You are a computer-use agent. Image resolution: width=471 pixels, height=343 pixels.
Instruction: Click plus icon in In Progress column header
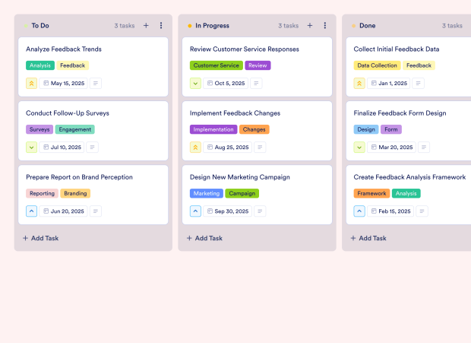pyautogui.click(x=310, y=26)
